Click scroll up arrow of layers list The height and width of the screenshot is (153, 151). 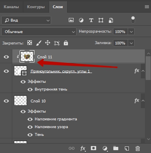point(148,53)
